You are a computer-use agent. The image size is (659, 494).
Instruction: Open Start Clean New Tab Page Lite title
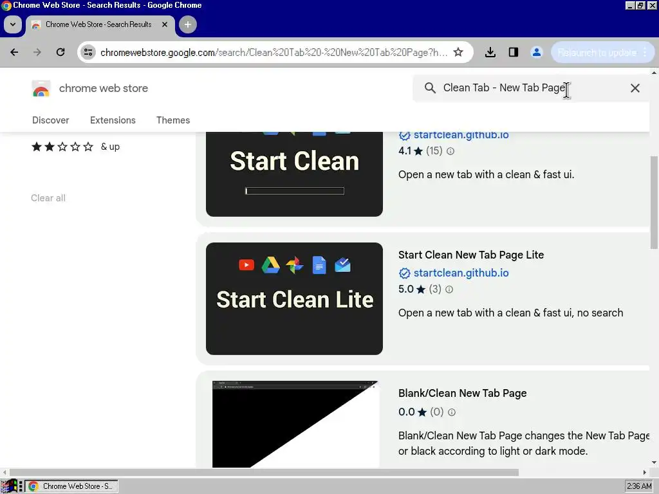pyautogui.click(x=470, y=255)
